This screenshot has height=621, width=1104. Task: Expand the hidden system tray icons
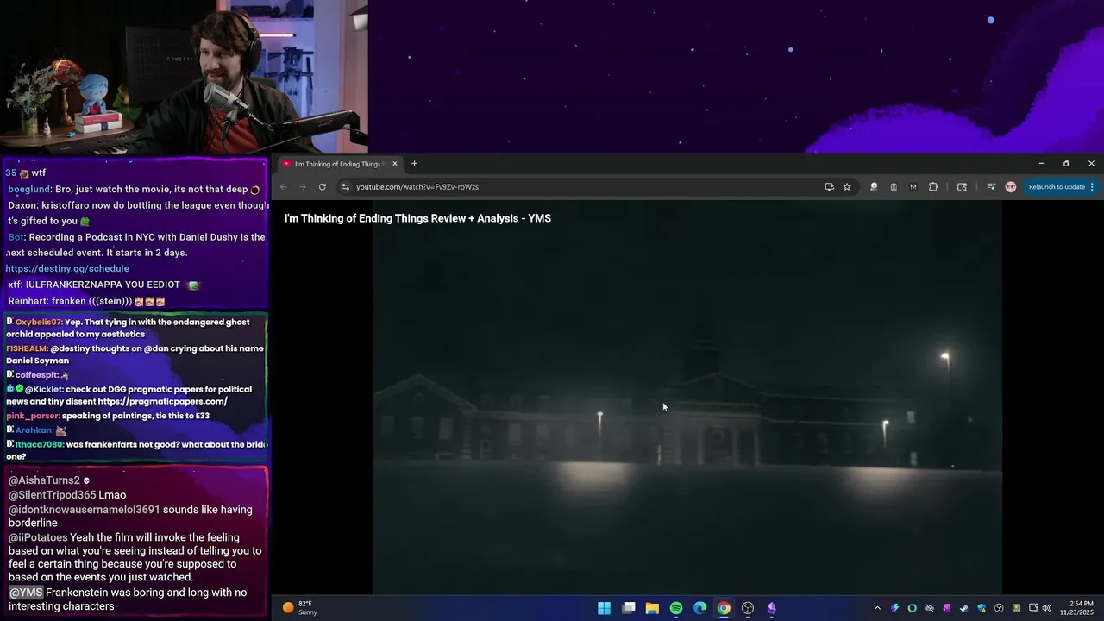877,608
